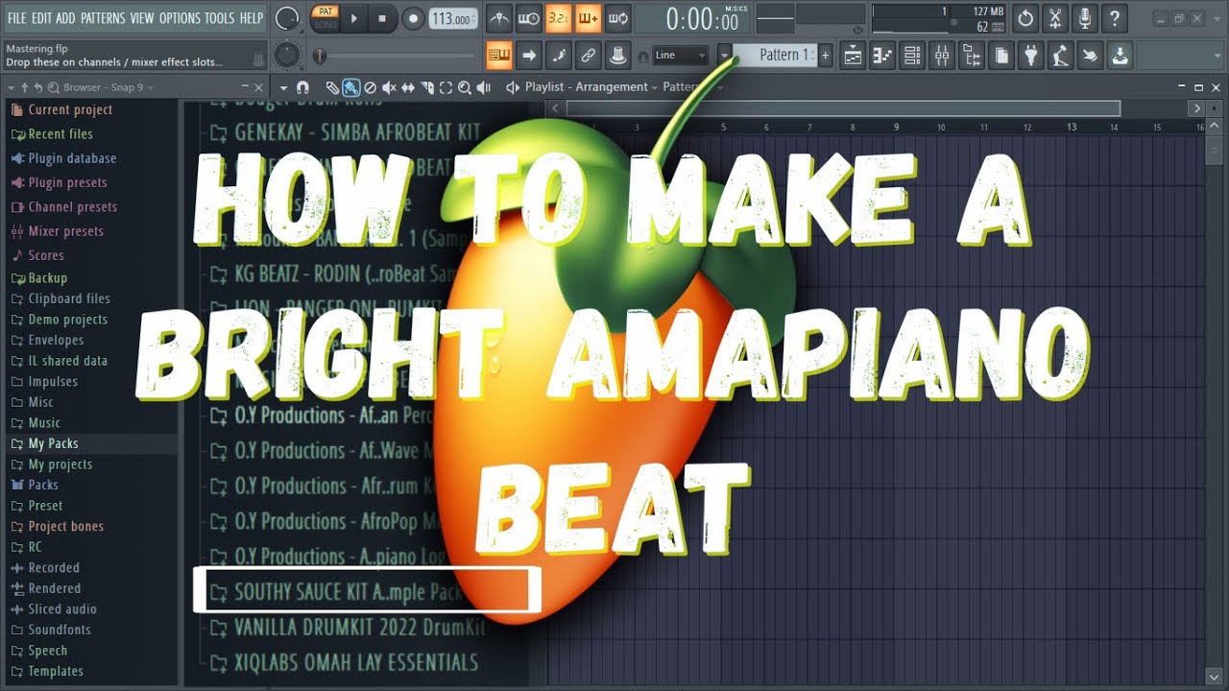Click the scissors audio editor icon
Screen dimensions: 1229x691
pyautogui.click(x=1055, y=18)
